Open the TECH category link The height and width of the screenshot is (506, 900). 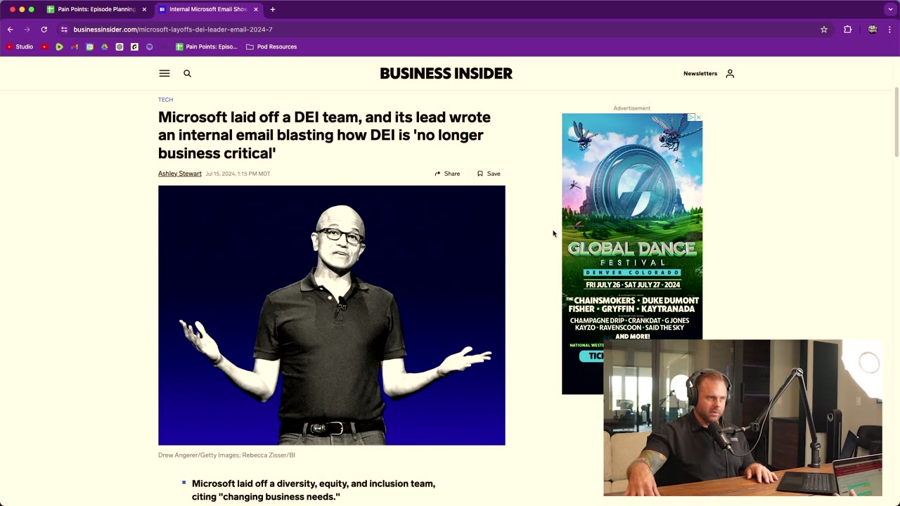coord(165,100)
